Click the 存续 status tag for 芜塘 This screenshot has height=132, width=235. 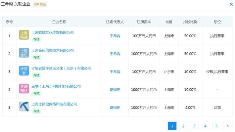click(36, 93)
